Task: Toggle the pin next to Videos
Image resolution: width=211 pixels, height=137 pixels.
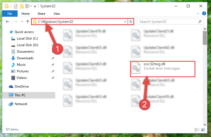Action: click(53, 78)
